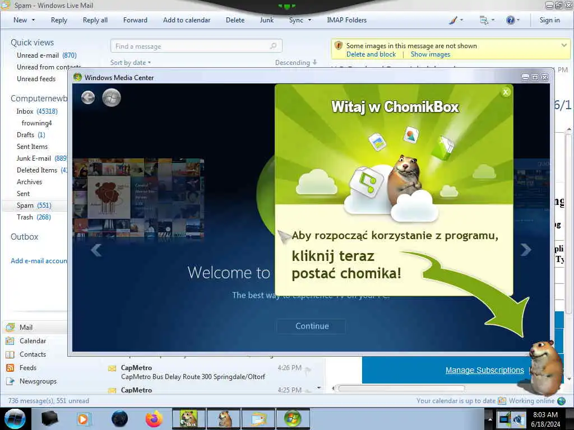Screen dimensions: 574x430
Task: Click the hamster mascot in ChomikBox banner
Action: tap(405, 179)
